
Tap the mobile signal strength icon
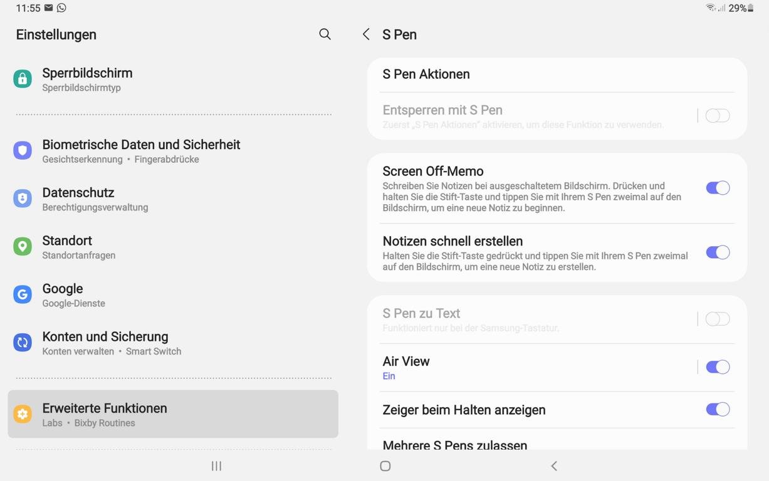(721, 8)
